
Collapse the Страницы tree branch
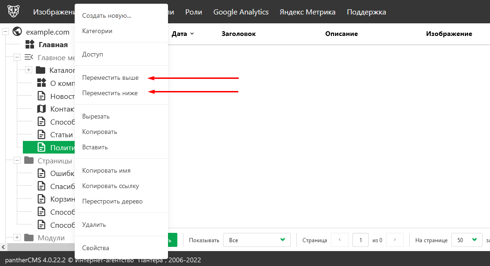[17, 161]
